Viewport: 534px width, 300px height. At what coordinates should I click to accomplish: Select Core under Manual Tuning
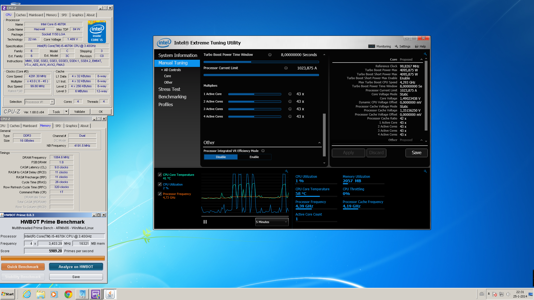(x=167, y=76)
